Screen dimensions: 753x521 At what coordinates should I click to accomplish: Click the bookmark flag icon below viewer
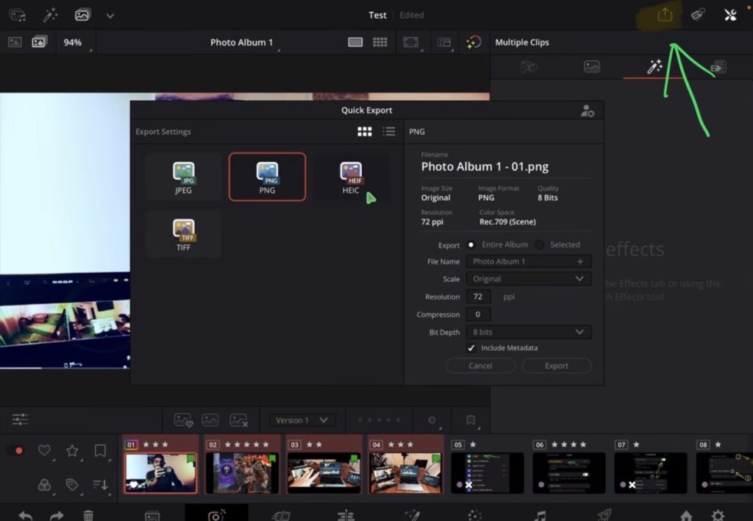[471, 420]
